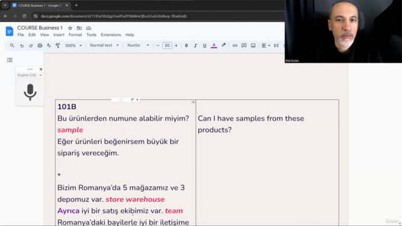Close the voice typing panel
The width and height of the screenshot is (402, 226).
(x=41, y=69)
